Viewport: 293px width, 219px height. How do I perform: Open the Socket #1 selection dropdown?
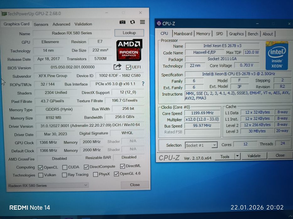(201, 145)
